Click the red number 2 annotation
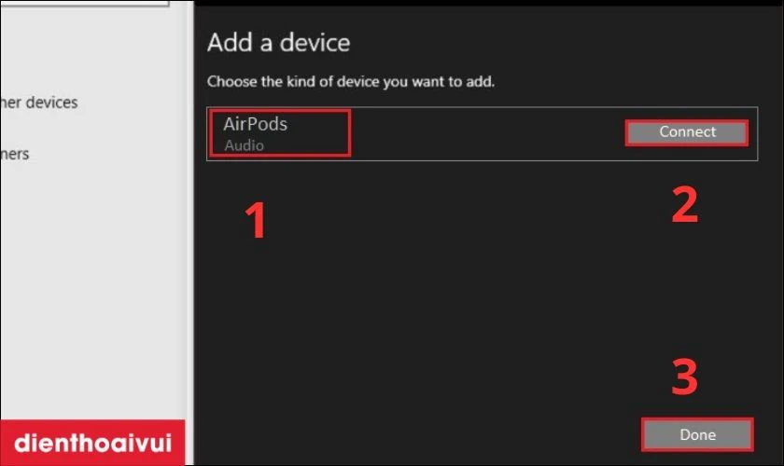The height and width of the screenshot is (466, 784). click(684, 204)
